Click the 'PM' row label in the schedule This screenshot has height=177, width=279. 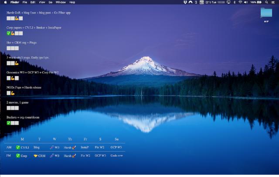(x=9, y=156)
